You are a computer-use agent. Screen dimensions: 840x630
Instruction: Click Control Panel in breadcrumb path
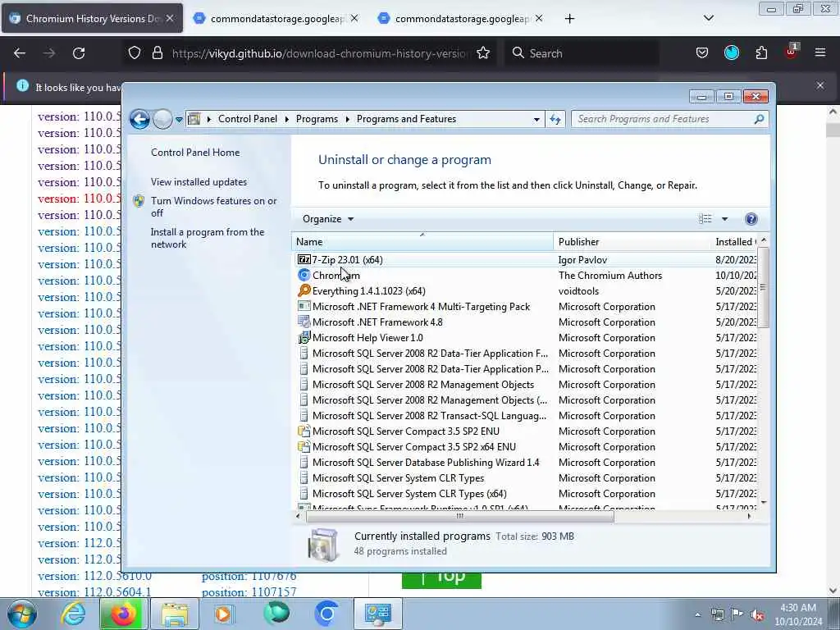(248, 119)
